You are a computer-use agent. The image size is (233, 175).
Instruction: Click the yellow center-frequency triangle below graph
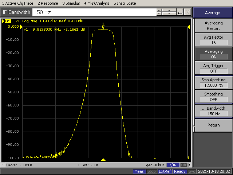point(103,160)
